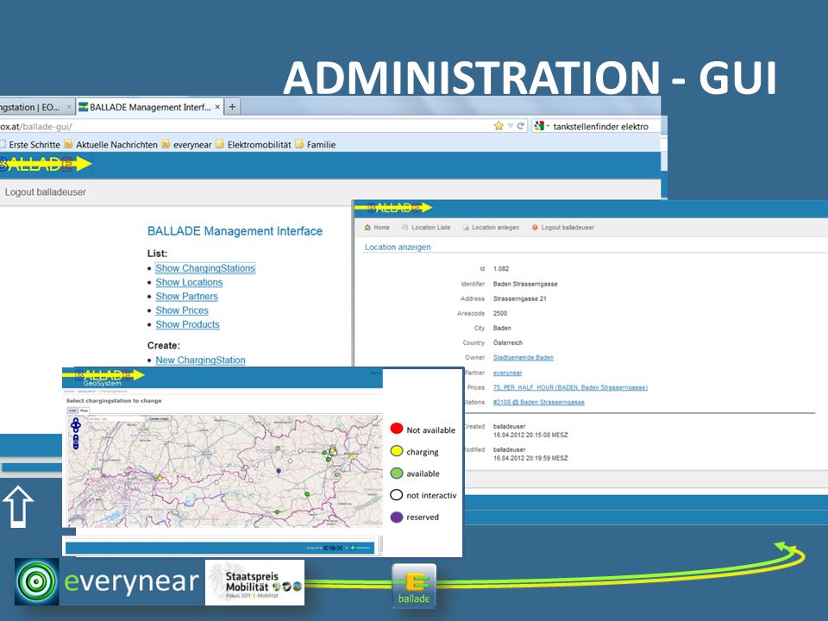
Task: Click the ballade plug icon at the bottom
Action: pos(414,586)
